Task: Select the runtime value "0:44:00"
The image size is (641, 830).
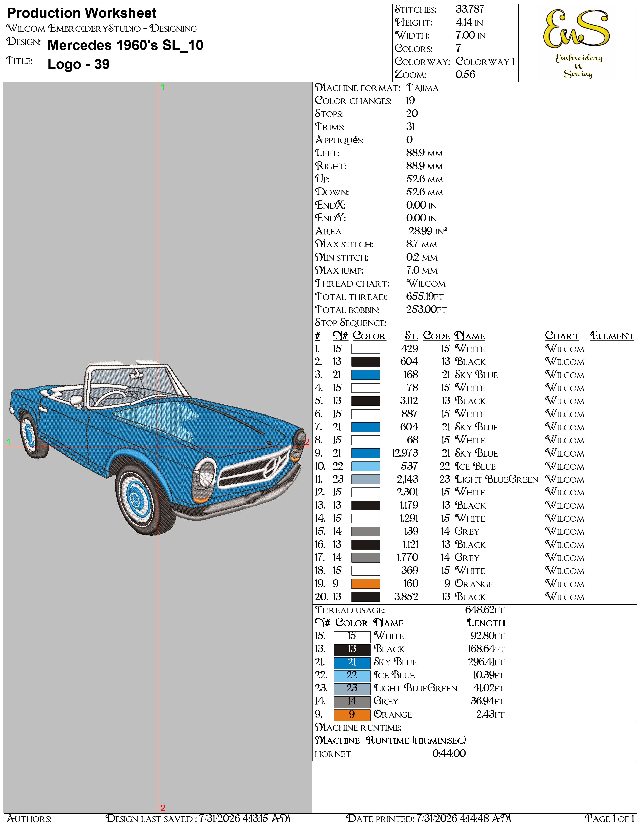Action: (x=449, y=753)
